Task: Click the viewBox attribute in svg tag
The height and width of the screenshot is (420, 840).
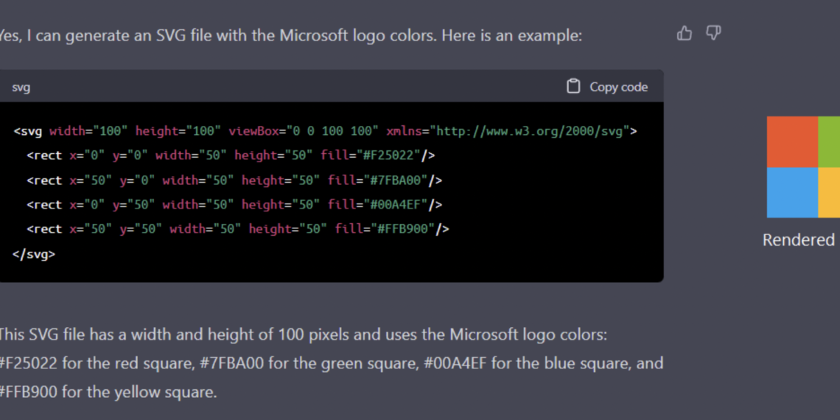Action: 254,131
